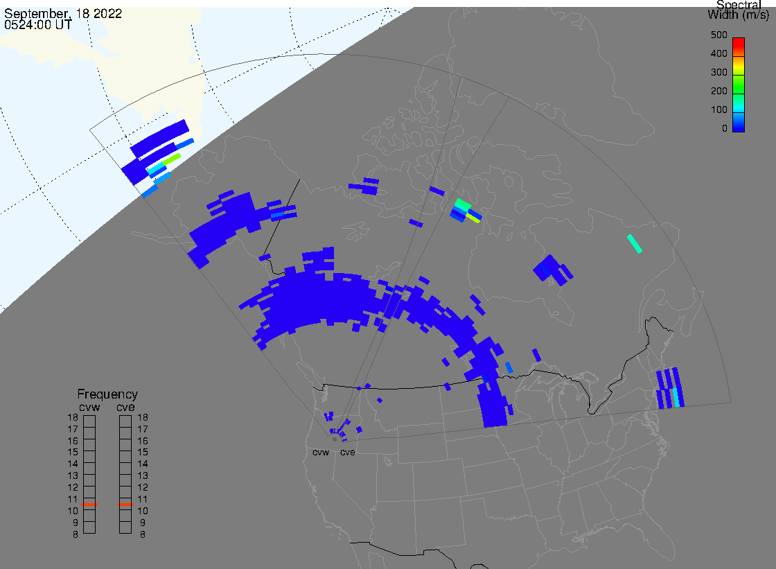Click the cvw column label under Frequency

pos(89,407)
